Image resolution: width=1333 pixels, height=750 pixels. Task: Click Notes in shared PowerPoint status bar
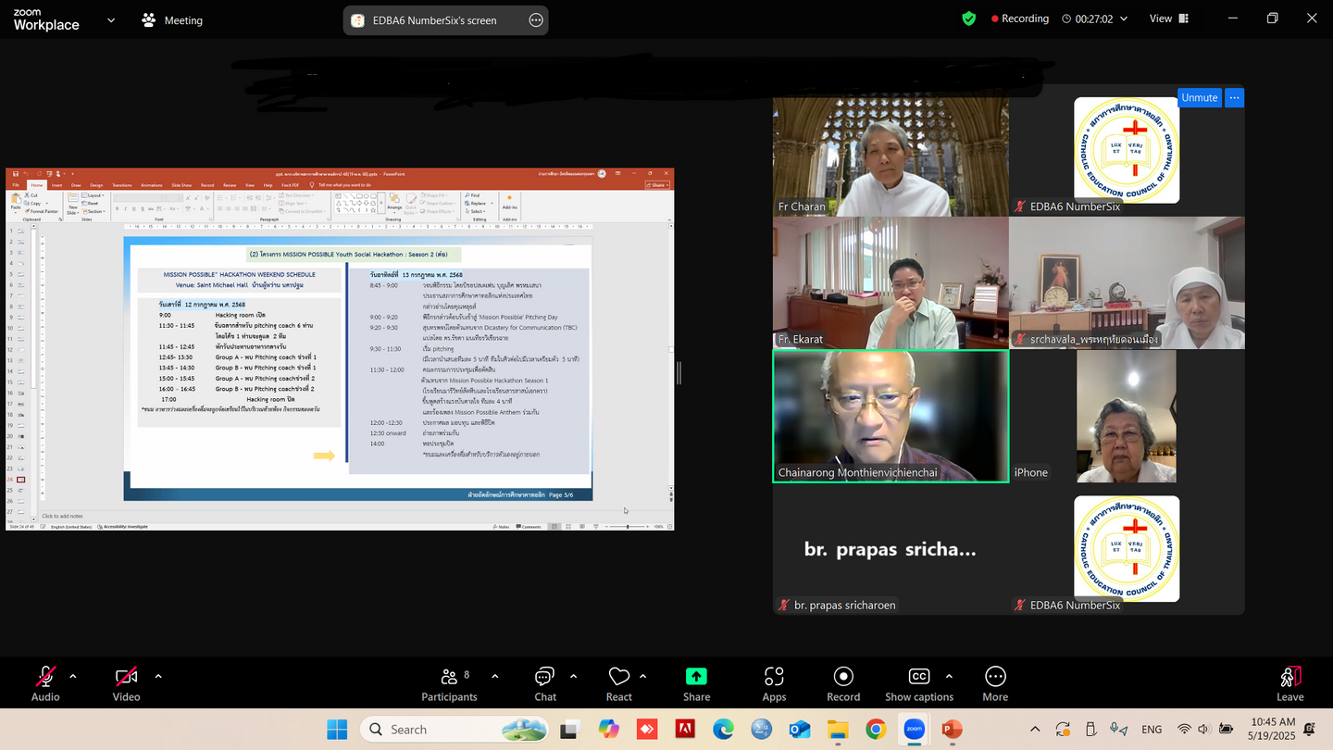[x=502, y=527]
